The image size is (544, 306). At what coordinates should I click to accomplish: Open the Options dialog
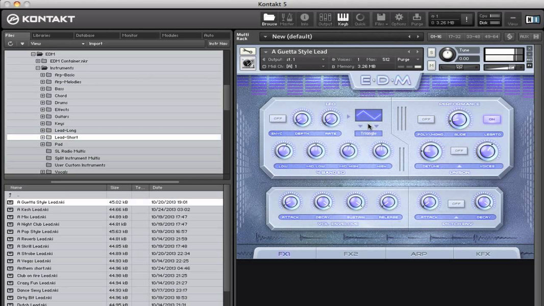399,19
